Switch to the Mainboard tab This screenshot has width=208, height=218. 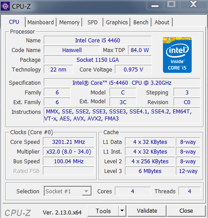tap(41, 23)
